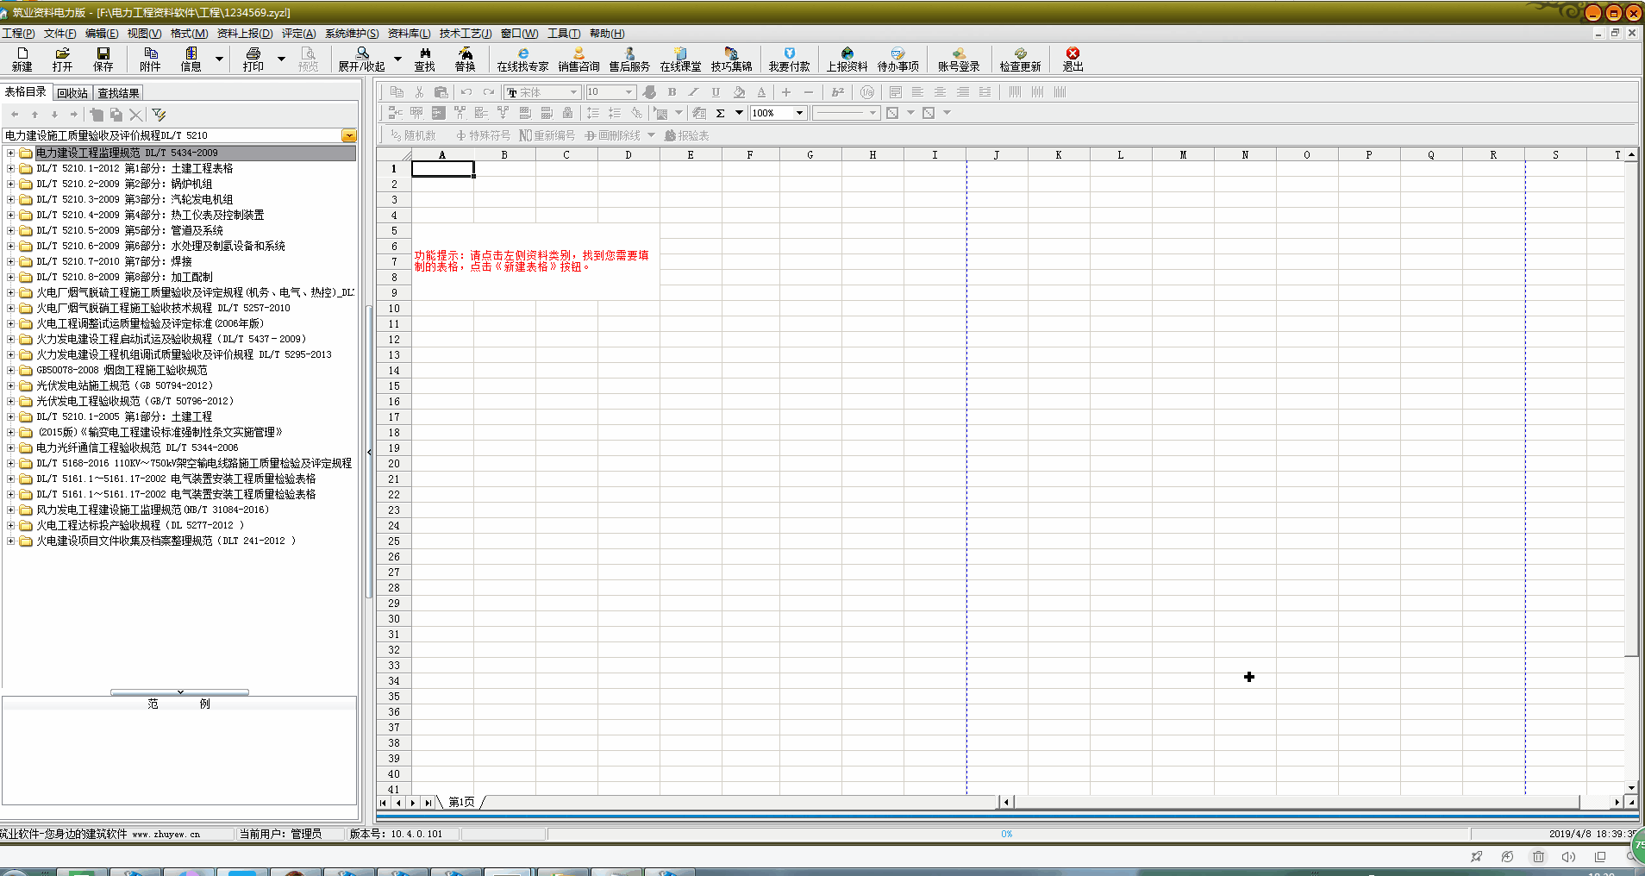Click the 特殊符号 button
1645x876 pixels.
click(483, 135)
